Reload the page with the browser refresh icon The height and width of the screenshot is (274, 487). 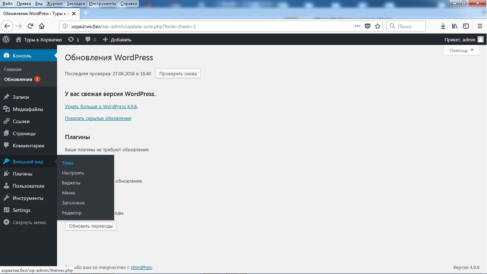point(31,26)
